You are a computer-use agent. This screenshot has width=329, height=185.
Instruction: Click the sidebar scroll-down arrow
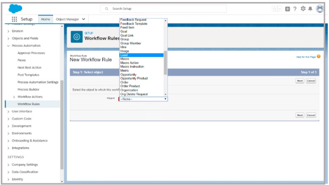[x=62, y=181]
